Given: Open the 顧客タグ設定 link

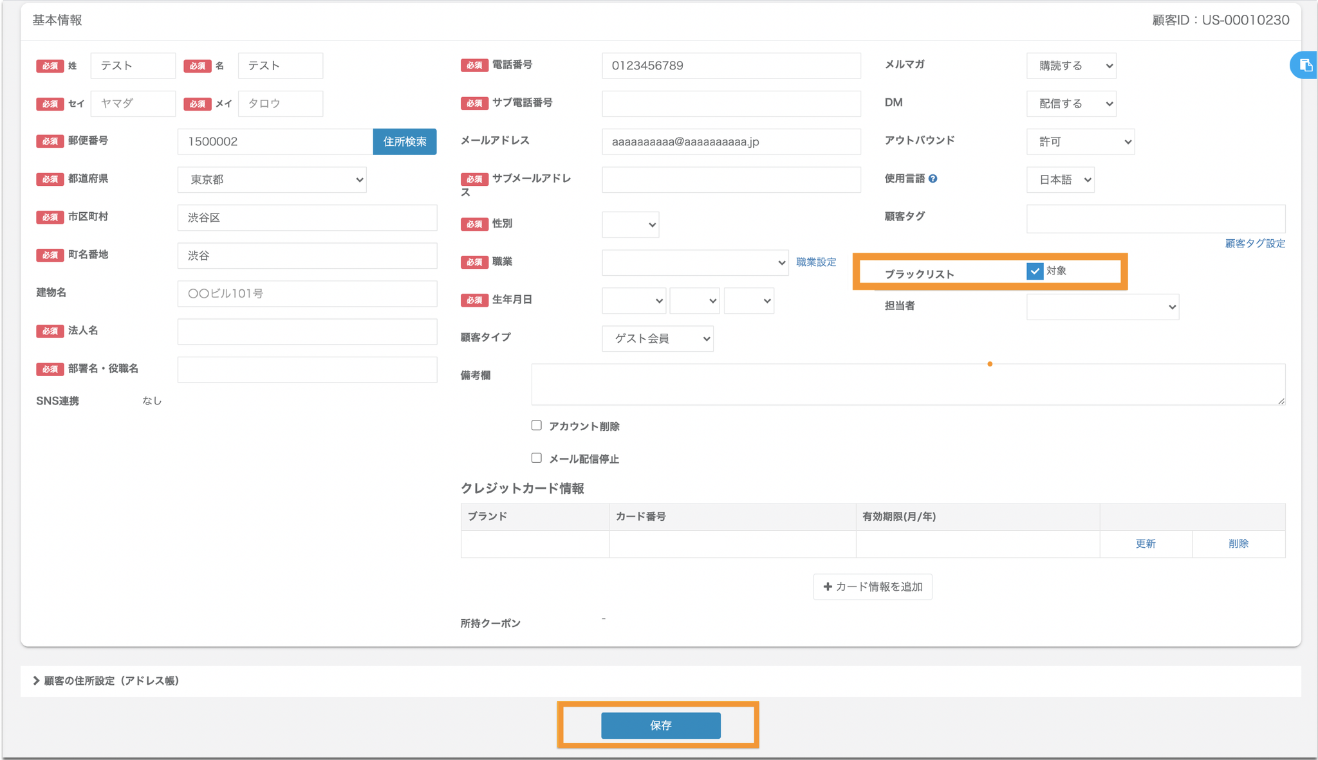Looking at the screenshot, I should coord(1254,243).
